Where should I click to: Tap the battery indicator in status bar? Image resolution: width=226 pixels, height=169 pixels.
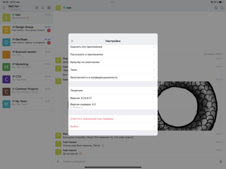[221, 2]
